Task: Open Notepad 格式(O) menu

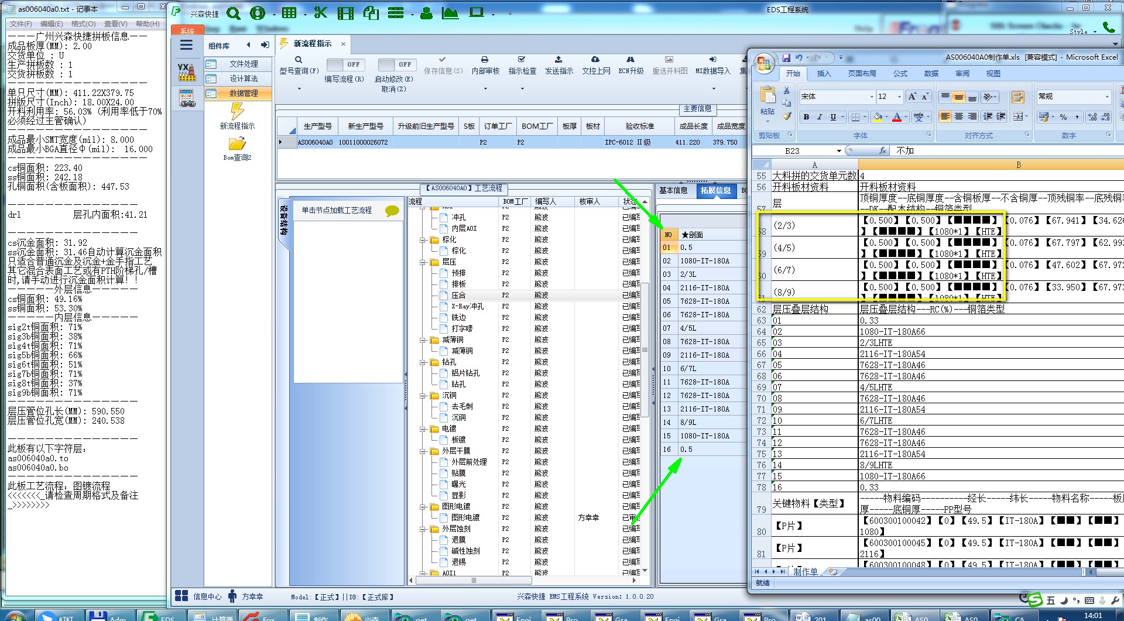Action: coord(83,24)
